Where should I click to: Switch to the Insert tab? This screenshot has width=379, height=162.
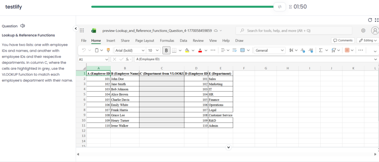tap(111, 41)
